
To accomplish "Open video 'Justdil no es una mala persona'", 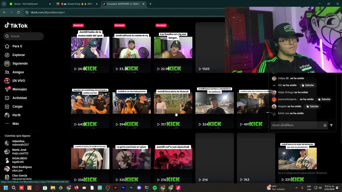I will (x=132, y=103).
